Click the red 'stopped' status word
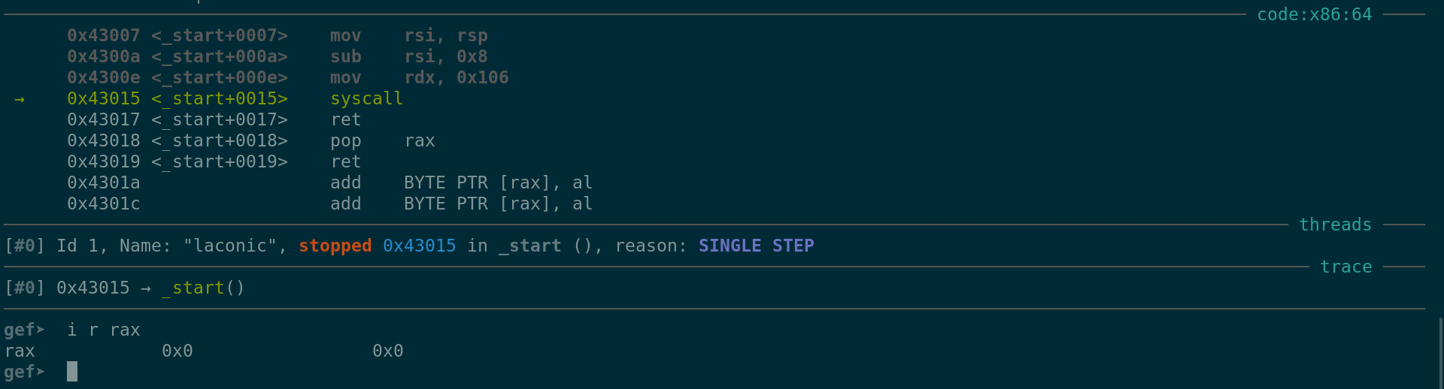The height and width of the screenshot is (389, 1444). click(x=335, y=246)
